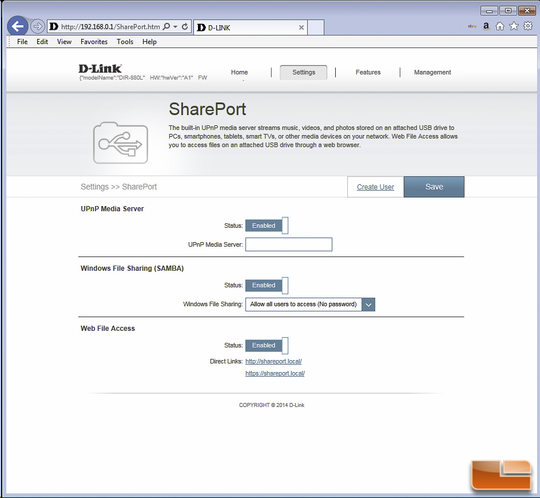Open the Favorites menu
The height and width of the screenshot is (498, 540).
(94, 42)
